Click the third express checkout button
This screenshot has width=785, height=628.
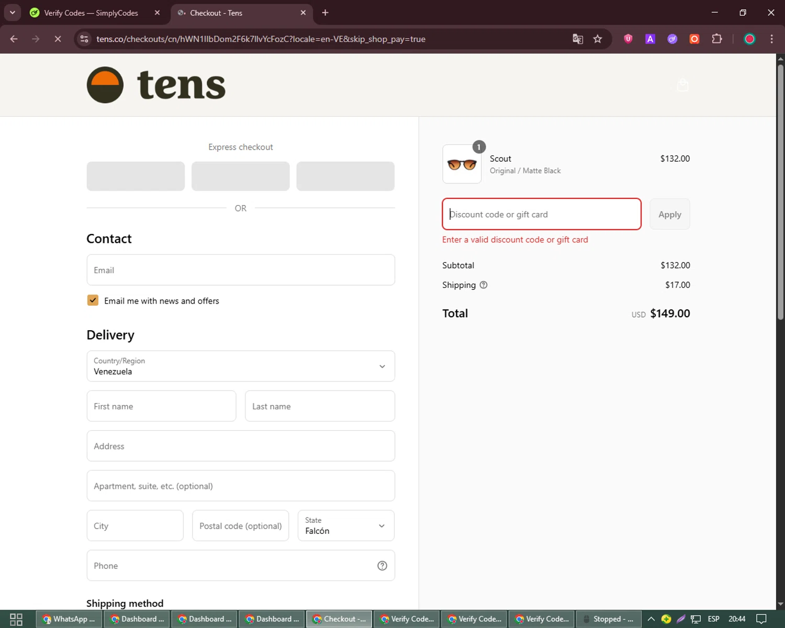coord(345,176)
